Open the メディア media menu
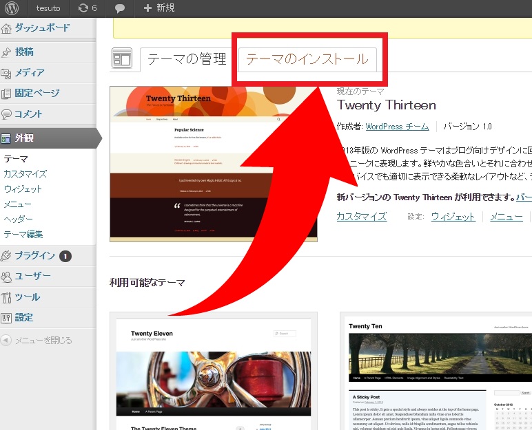The width and height of the screenshot is (532, 430). 29,72
